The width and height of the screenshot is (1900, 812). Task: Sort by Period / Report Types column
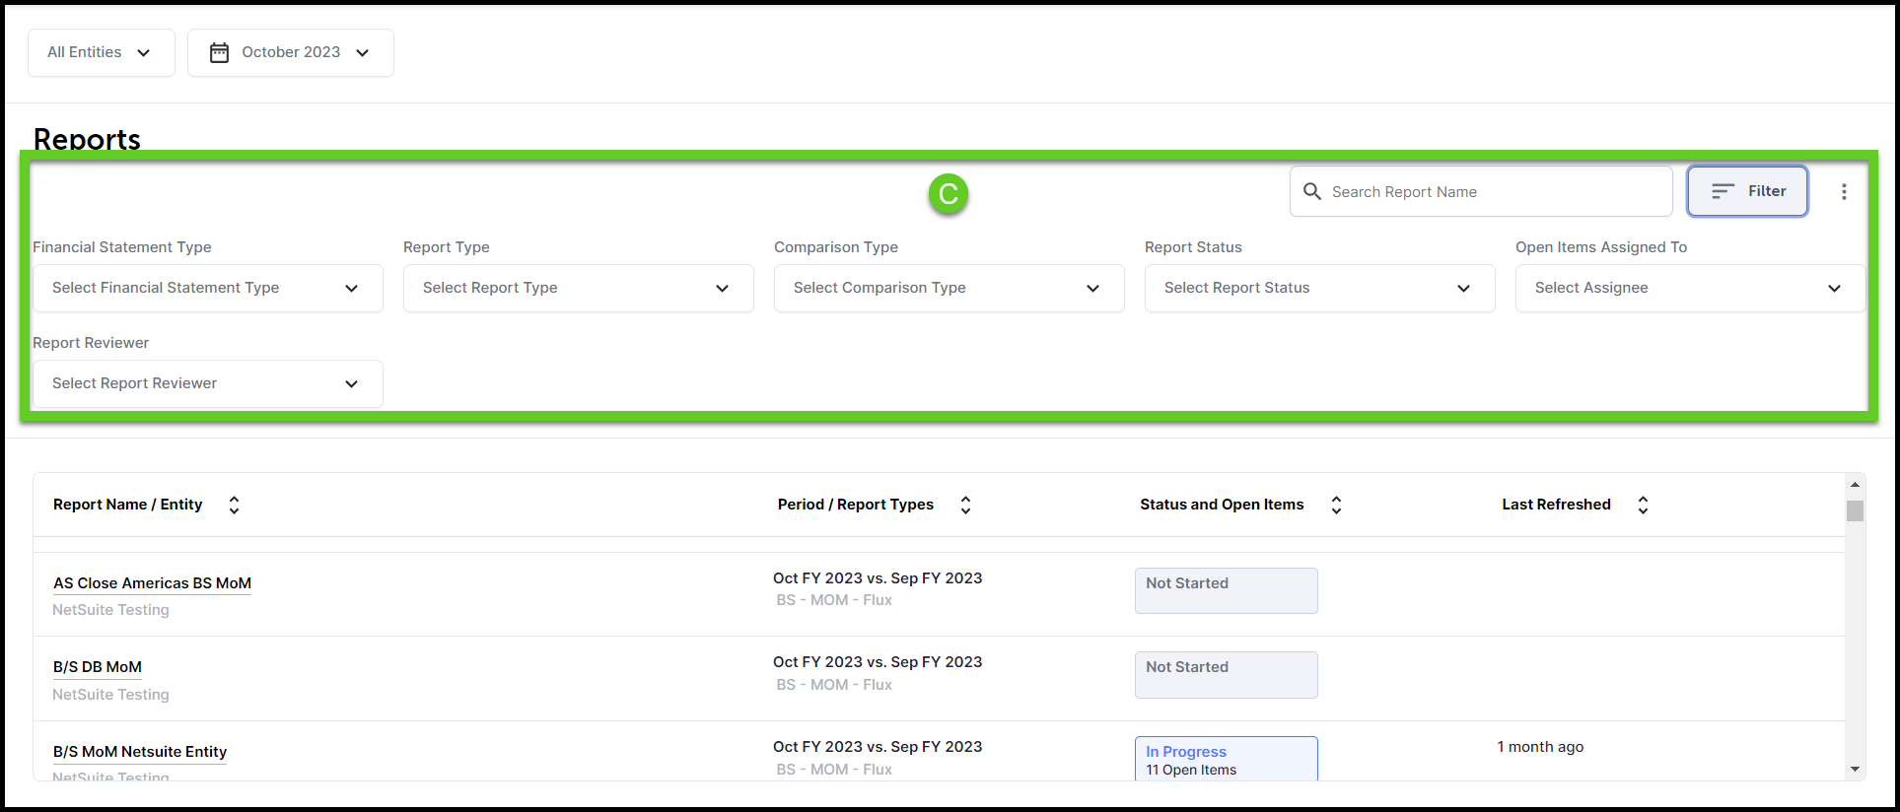[965, 505]
